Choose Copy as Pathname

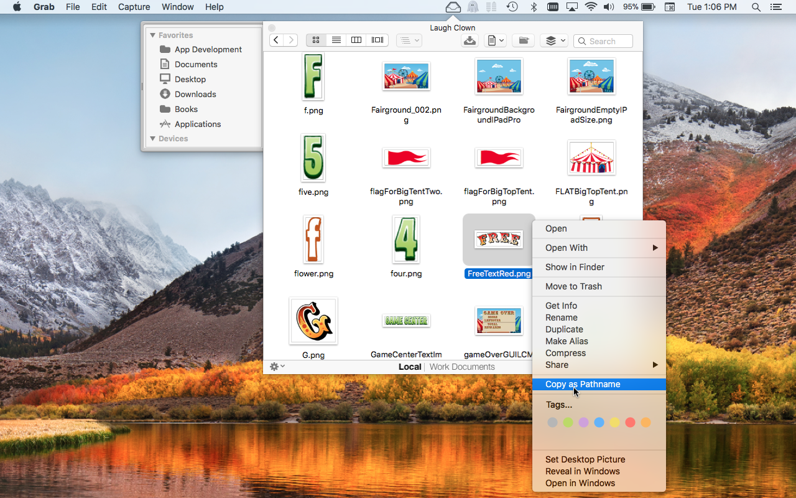[599, 384]
